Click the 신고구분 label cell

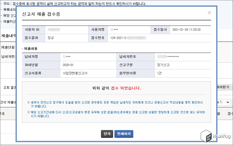tap(135, 65)
